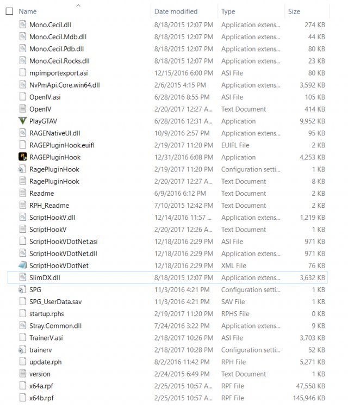Screen dimensions: 348x408
Task: Toggle the select-all checkbox beside Name
Action: [9, 11]
